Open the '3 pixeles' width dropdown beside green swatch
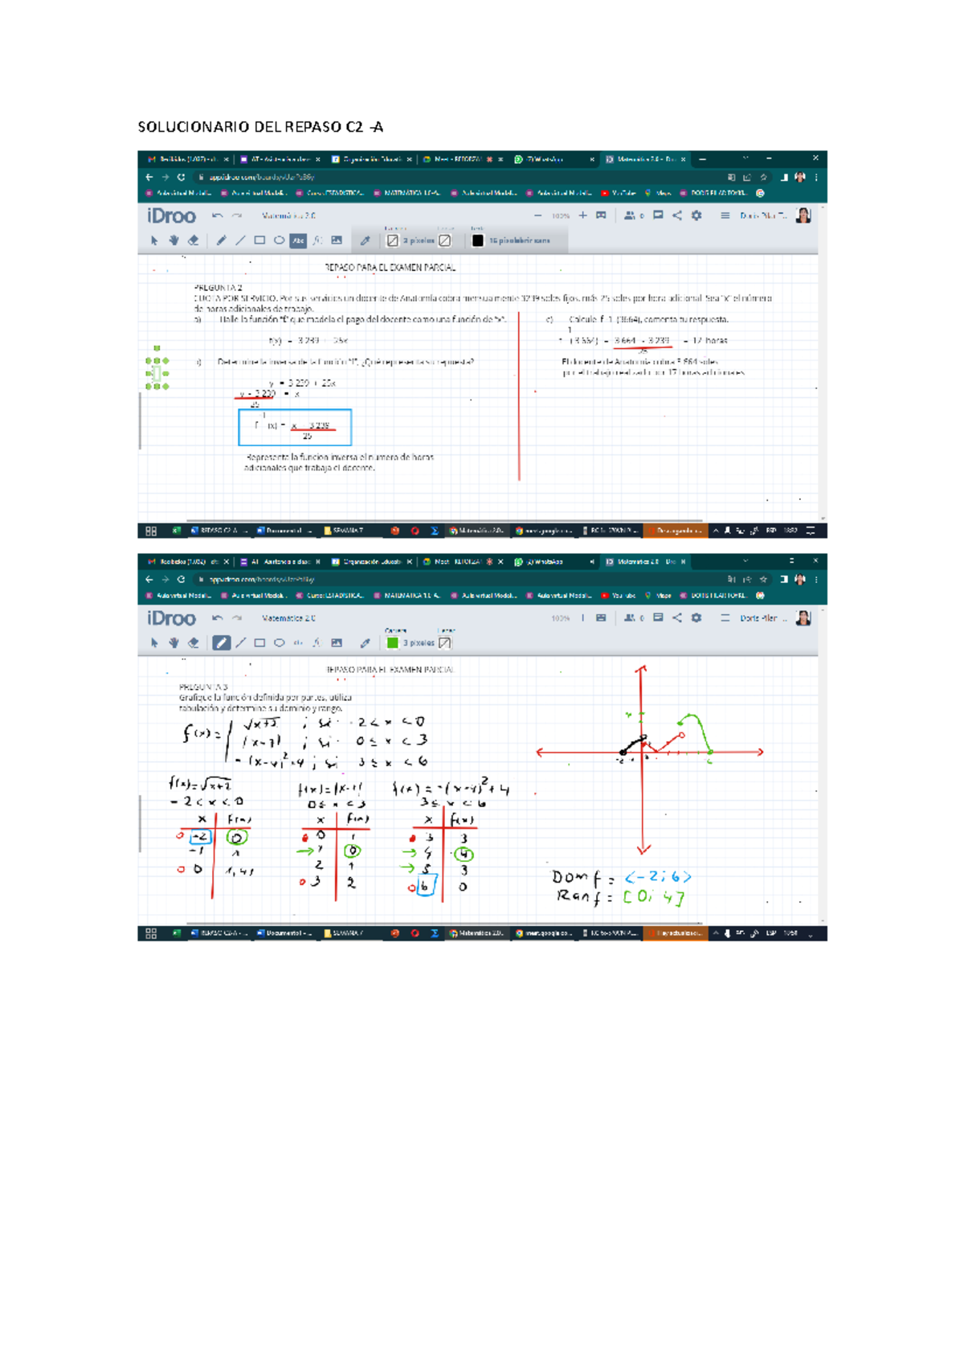Image resolution: width=964 pixels, height=1365 pixels. [x=418, y=643]
